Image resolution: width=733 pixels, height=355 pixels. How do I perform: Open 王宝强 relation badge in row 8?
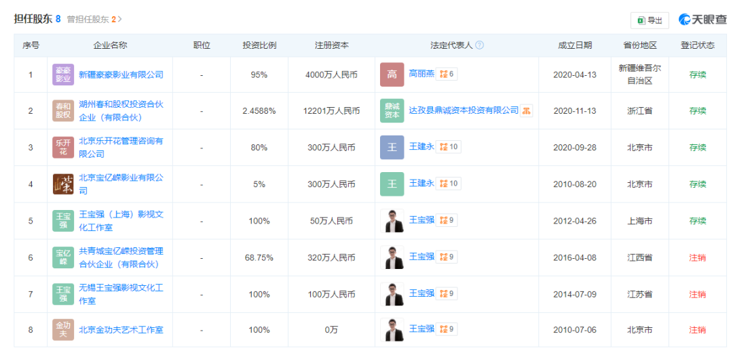(x=447, y=329)
